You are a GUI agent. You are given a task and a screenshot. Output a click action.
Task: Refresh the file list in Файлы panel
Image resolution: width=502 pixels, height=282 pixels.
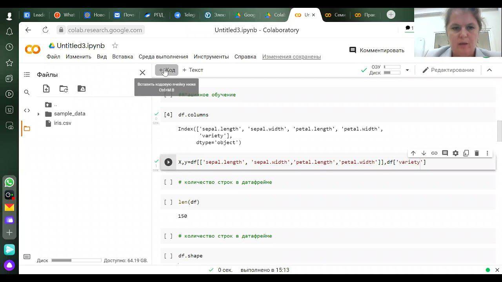[64, 89]
